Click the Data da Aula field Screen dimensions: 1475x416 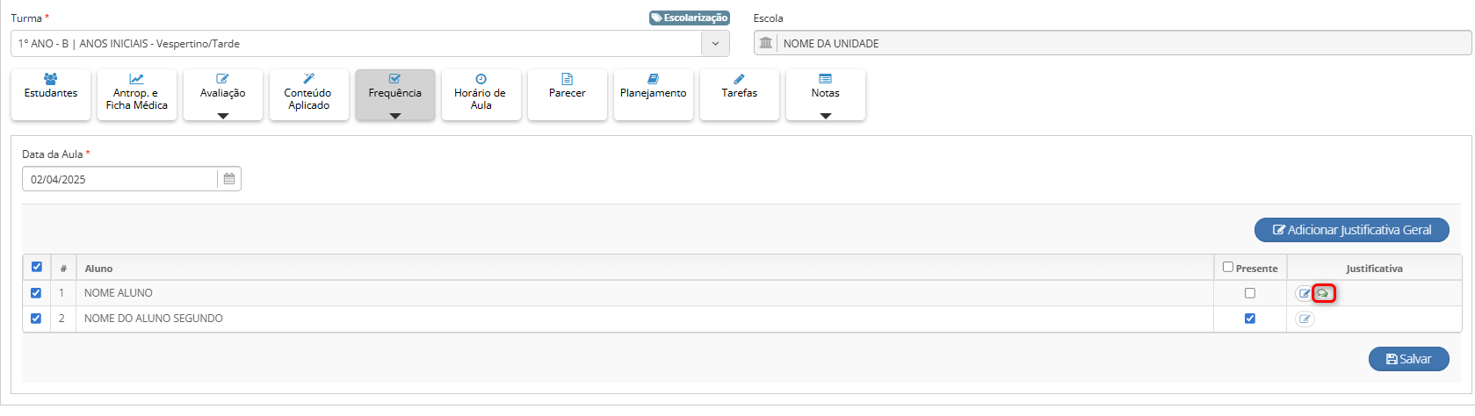point(119,179)
